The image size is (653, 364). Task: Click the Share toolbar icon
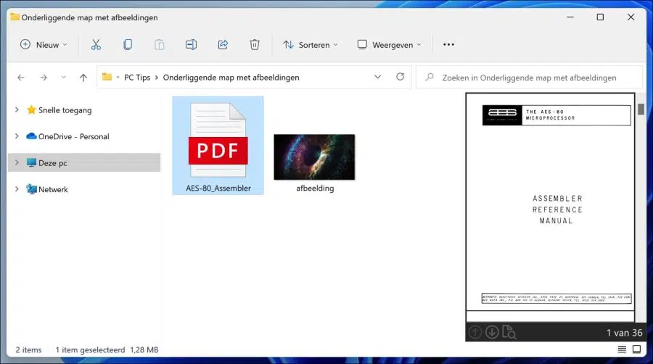point(223,44)
